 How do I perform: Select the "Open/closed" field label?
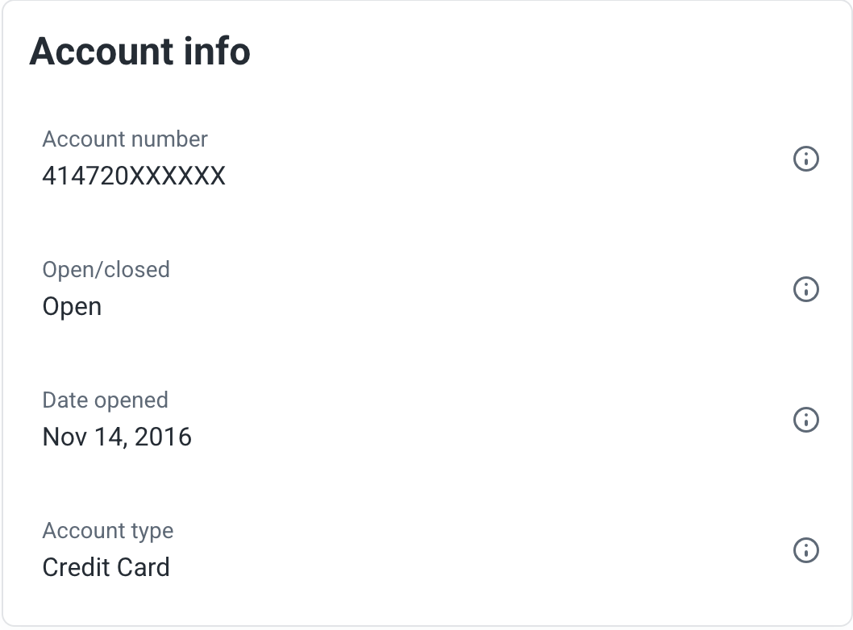coord(106,270)
